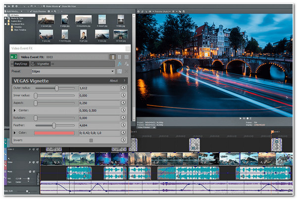Viewport: 297px width, 199px height.
Task: Click the Outer radius value field
Action: pos(99,88)
